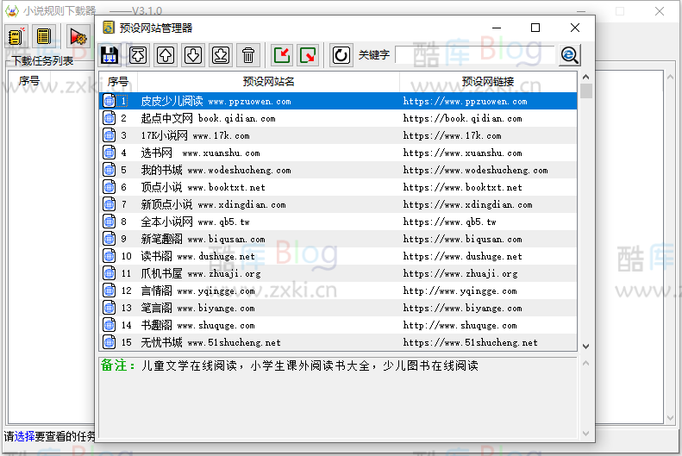Minimize the 预设网站管理器 window
The height and width of the screenshot is (456, 682).
pyautogui.click(x=497, y=28)
